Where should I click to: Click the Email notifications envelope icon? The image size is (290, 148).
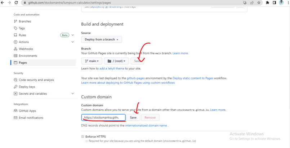click(15, 118)
